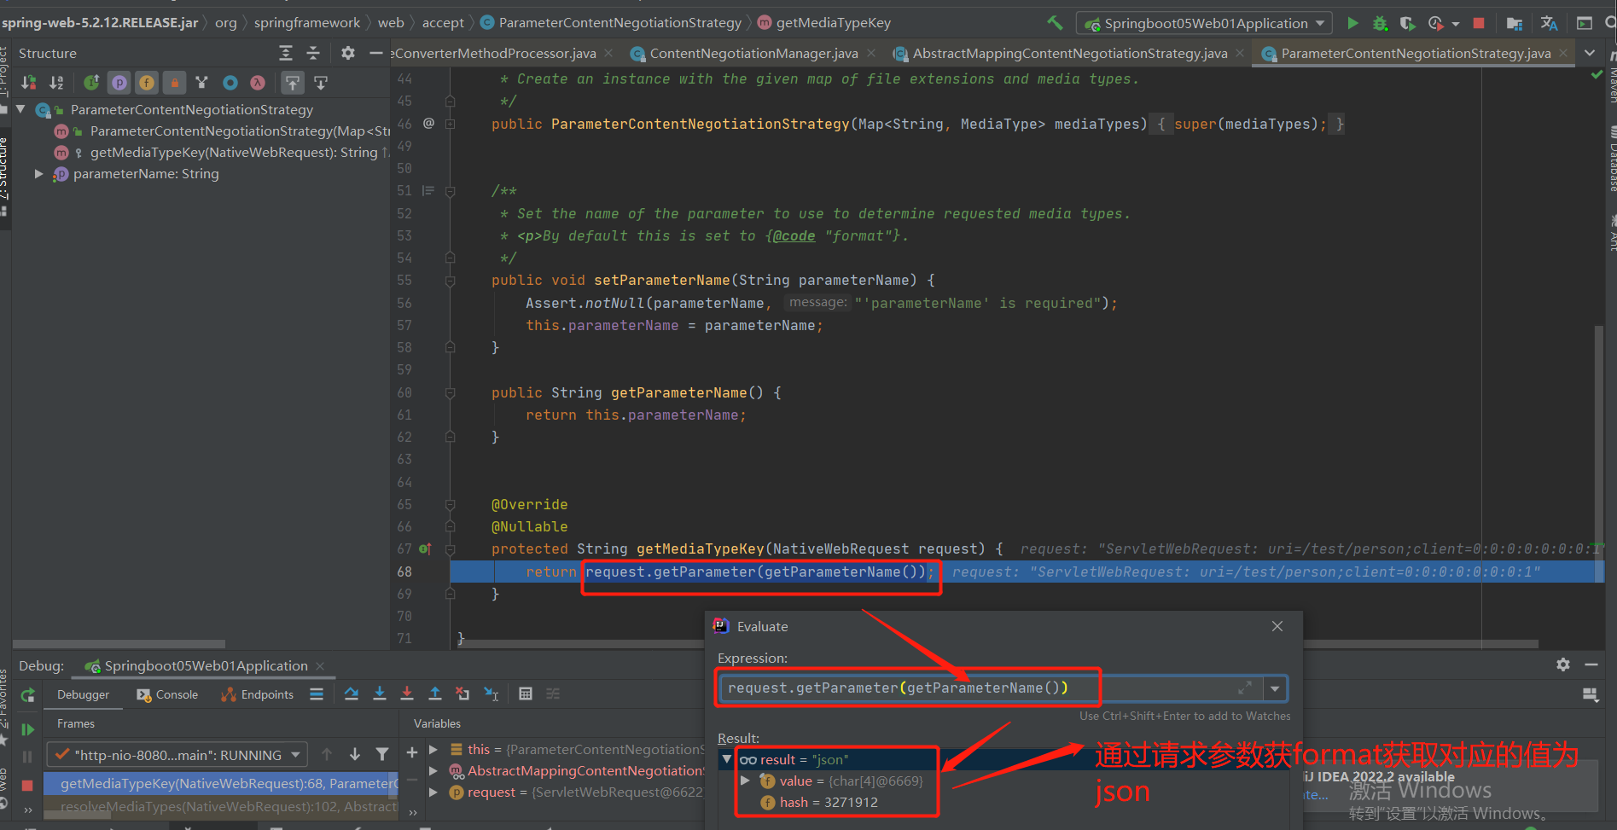
Task: Click Step Over in debugger toolbar
Action: point(352,694)
